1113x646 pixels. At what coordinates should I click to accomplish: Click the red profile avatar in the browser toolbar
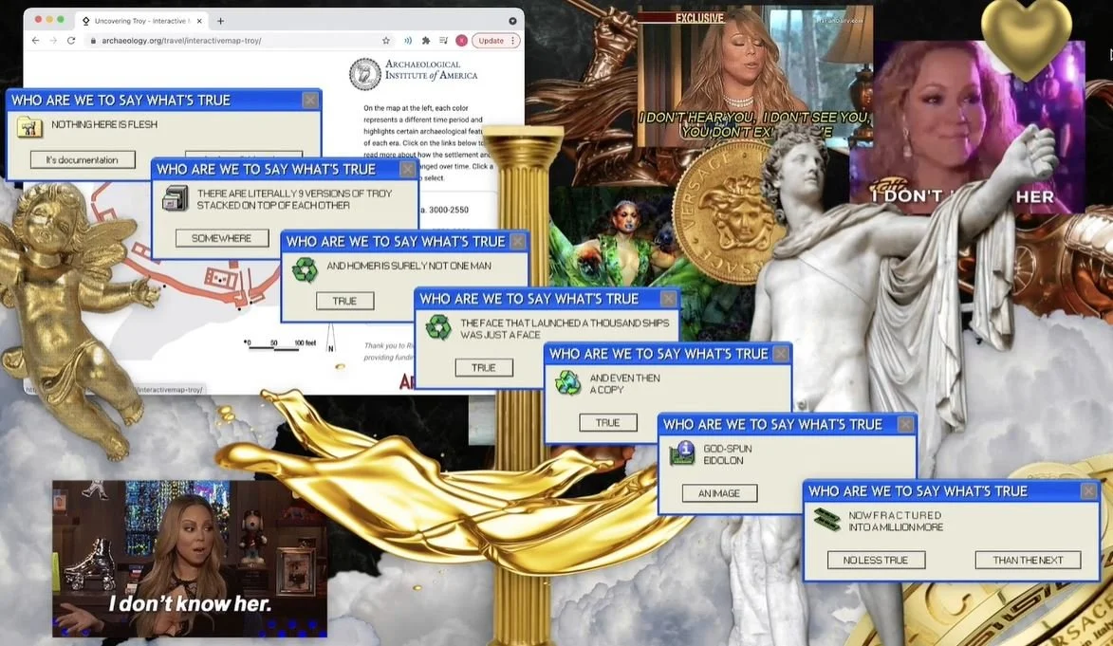click(461, 40)
